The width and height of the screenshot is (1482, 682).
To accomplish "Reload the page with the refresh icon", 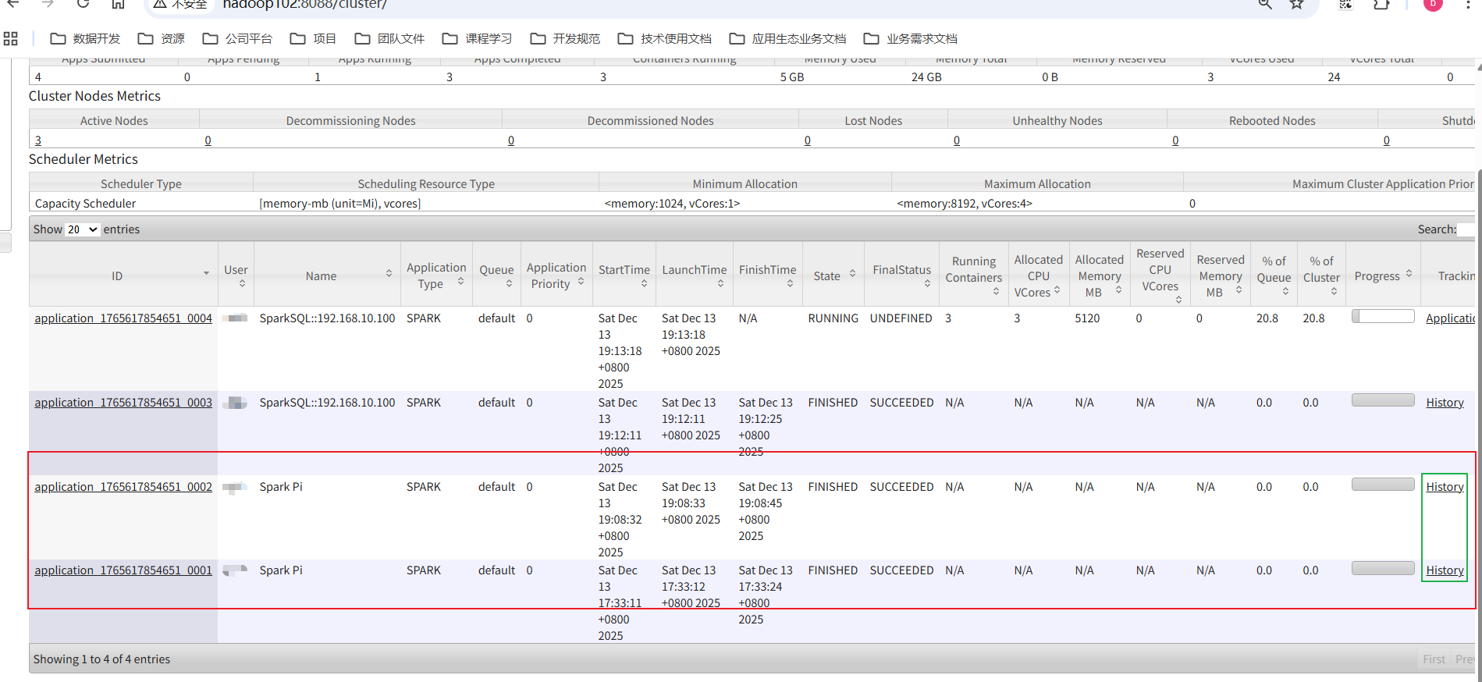I will pyautogui.click(x=84, y=4).
